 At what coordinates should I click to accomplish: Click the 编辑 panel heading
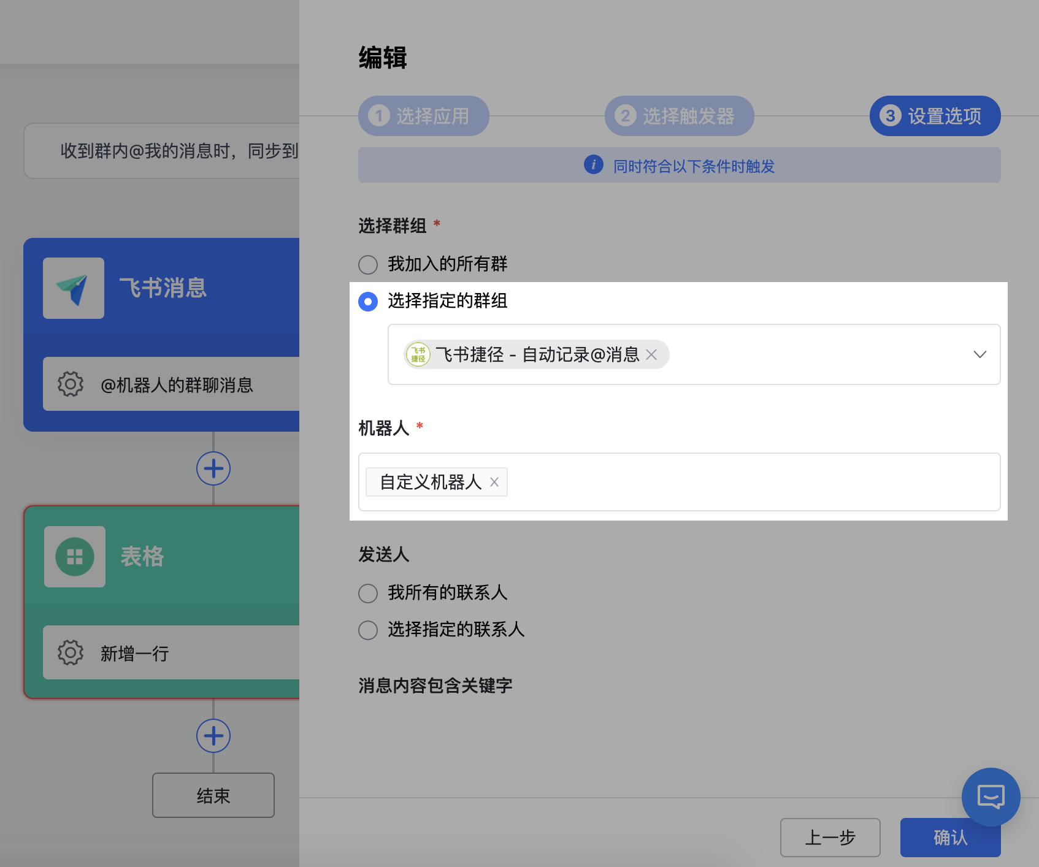tap(383, 58)
